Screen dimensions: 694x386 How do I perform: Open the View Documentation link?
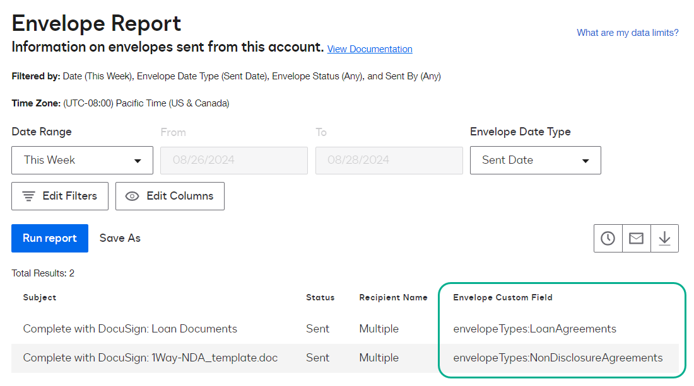coord(370,49)
